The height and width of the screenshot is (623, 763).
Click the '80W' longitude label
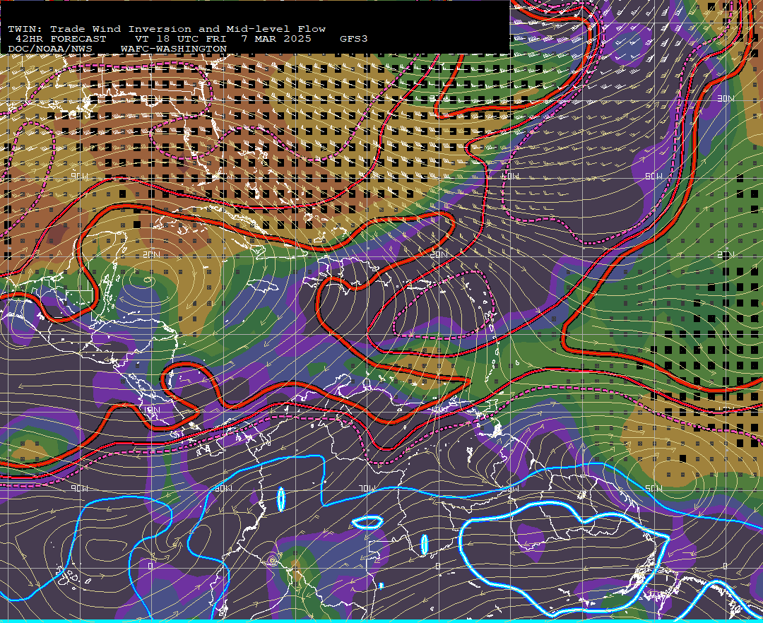(223, 488)
